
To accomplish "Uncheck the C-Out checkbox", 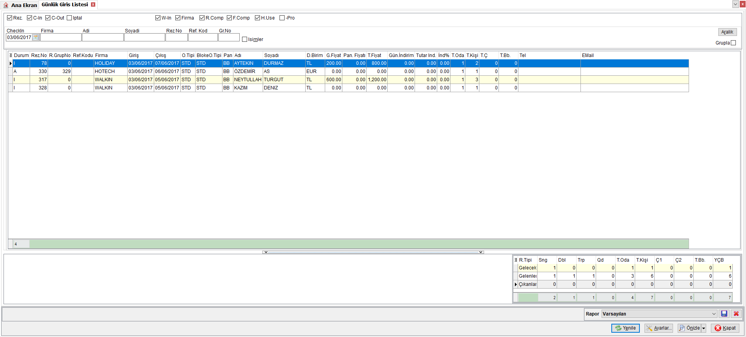I will coord(48,18).
